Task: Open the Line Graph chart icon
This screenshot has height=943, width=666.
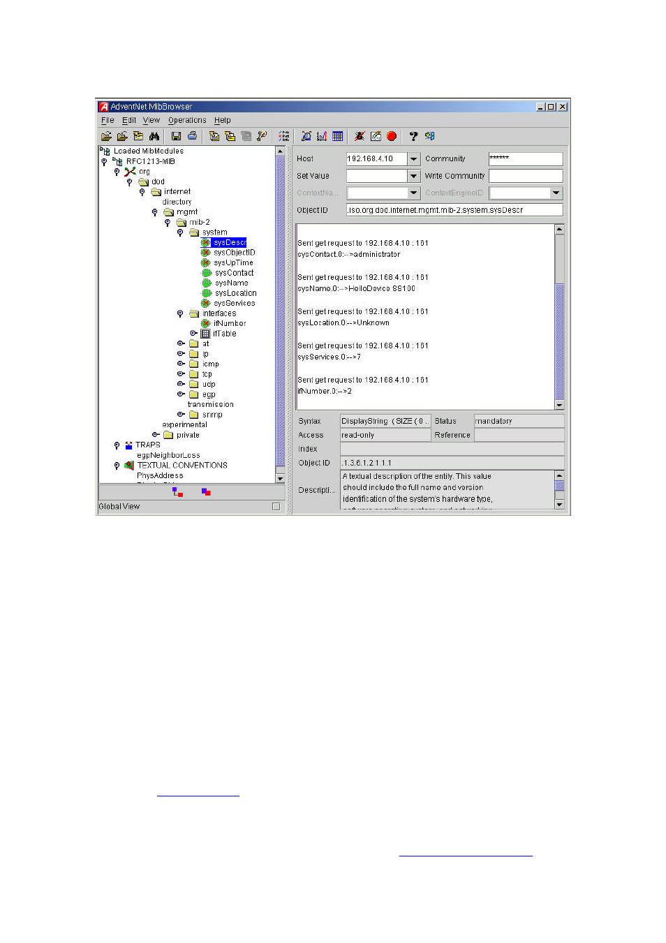Action: (322, 136)
